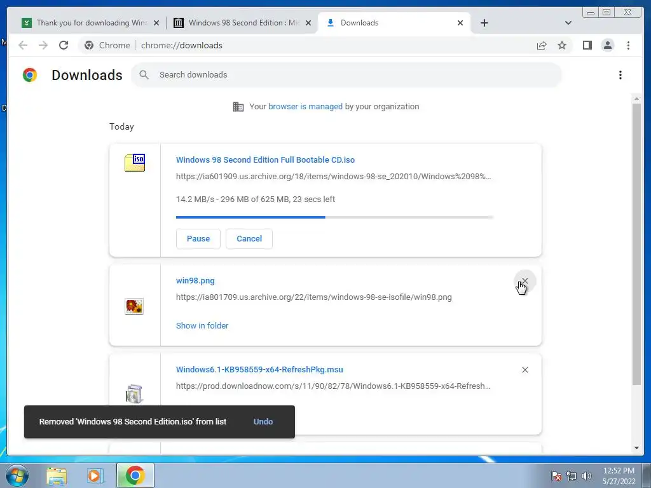651x488 pixels.
Task: Open the side panel icon
Action: pyautogui.click(x=587, y=45)
